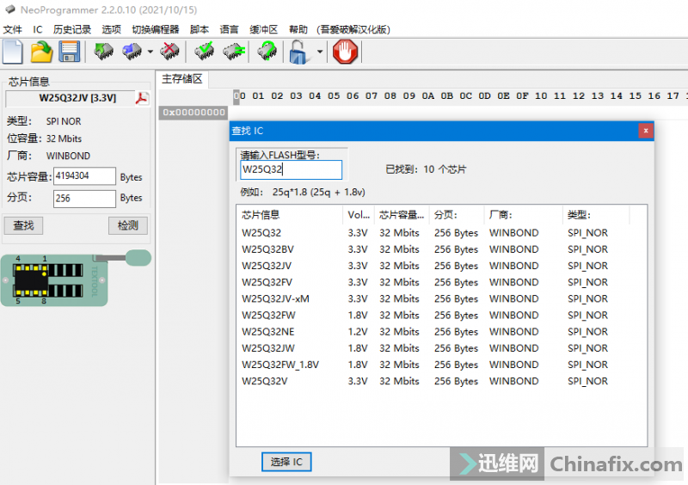Click the programmer socket diagram image
The width and height of the screenshot is (688, 485).
(76, 279)
